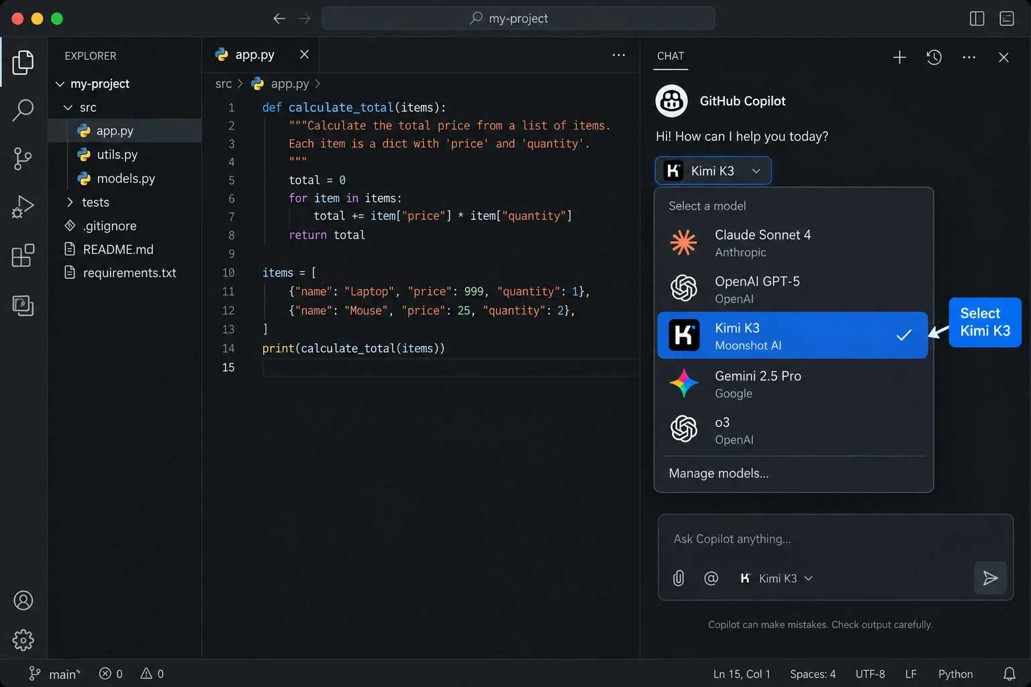Change the LF end of line sequence

(x=911, y=674)
